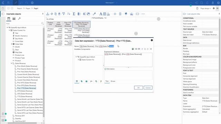Switch to the Errors tab in dialog
Viewport: 221px width, 124px height.
pos(113,81)
